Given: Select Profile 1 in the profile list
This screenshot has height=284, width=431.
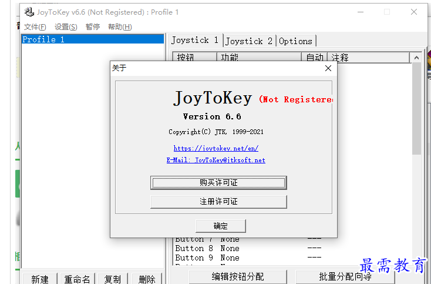Looking at the screenshot, I should [93, 39].
